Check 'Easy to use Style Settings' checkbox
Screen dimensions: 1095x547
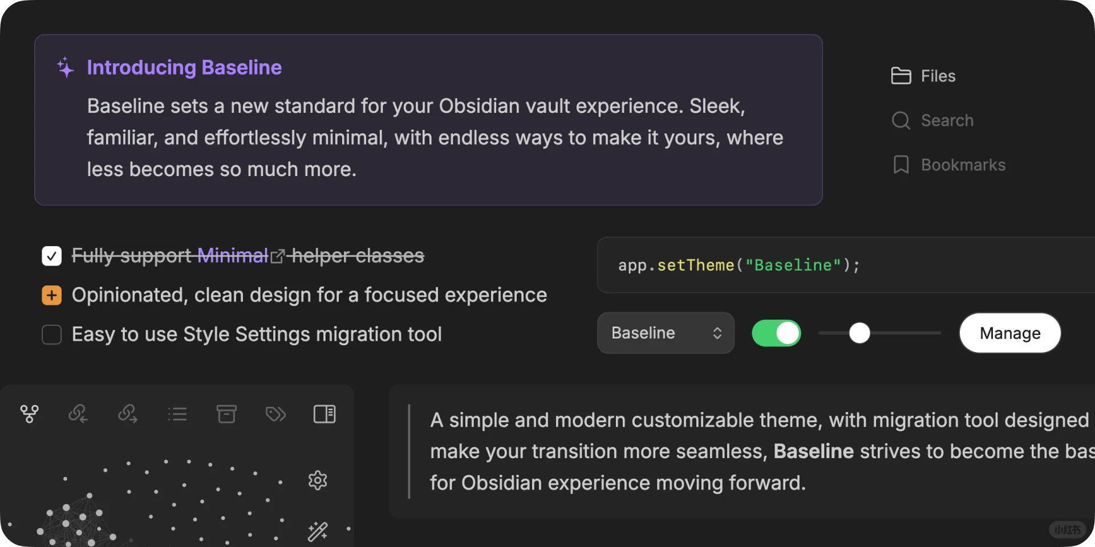point(52,334)
